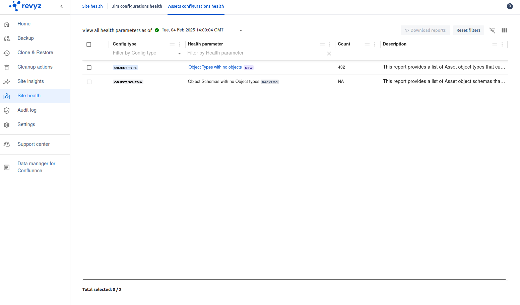
Task: Open the health date snapshot dropdown
Action: click(241, 30)
